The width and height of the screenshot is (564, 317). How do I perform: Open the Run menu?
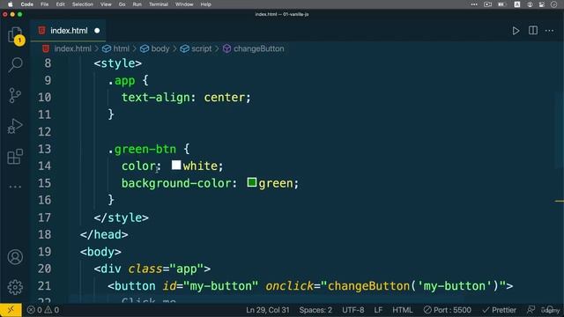[137, 4]
